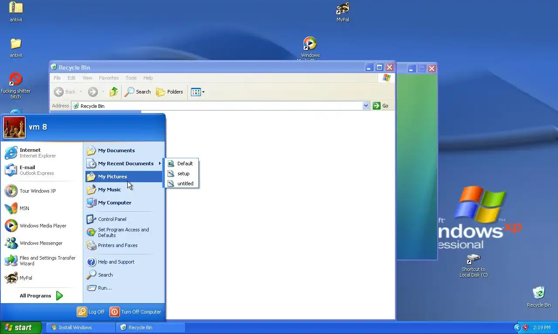Image resolution: width=558 pixels, height=334 pixels.
Task: Open Control Panel
Action: 124,219
